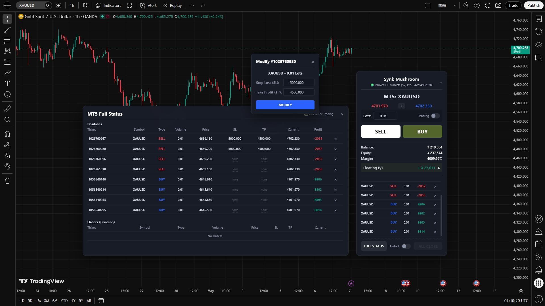The image size is (545, 306).
Task: Toggle magnet mode for drawings
Action: pos(7,134)
